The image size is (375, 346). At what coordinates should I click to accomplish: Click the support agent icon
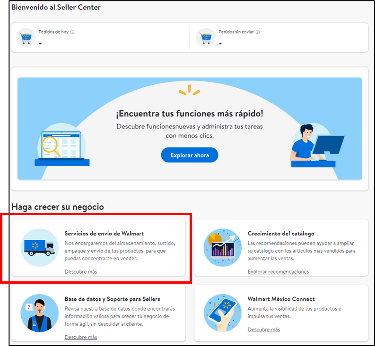(x=40, y=312)
